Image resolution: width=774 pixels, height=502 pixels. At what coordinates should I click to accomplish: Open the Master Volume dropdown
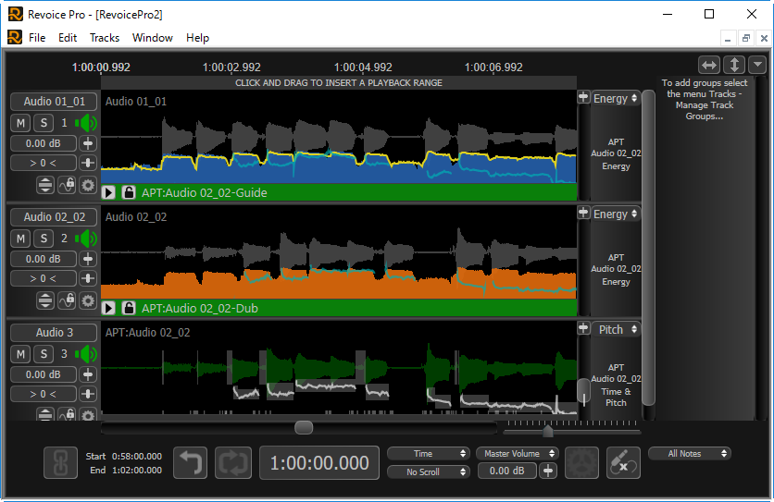tap(517, 453)
